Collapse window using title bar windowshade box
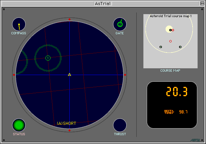The image size is (206, 144). 202,3
